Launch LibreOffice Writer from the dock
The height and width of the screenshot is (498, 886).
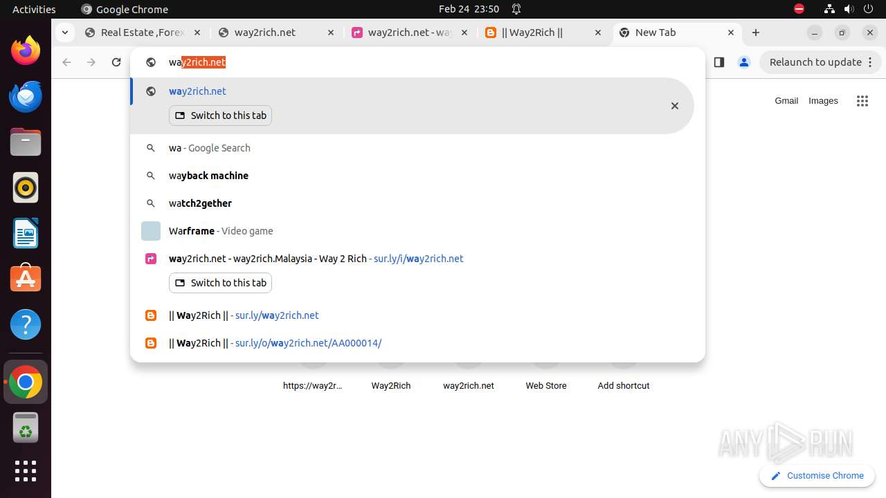pyautogui.click(x=26, y=234)
